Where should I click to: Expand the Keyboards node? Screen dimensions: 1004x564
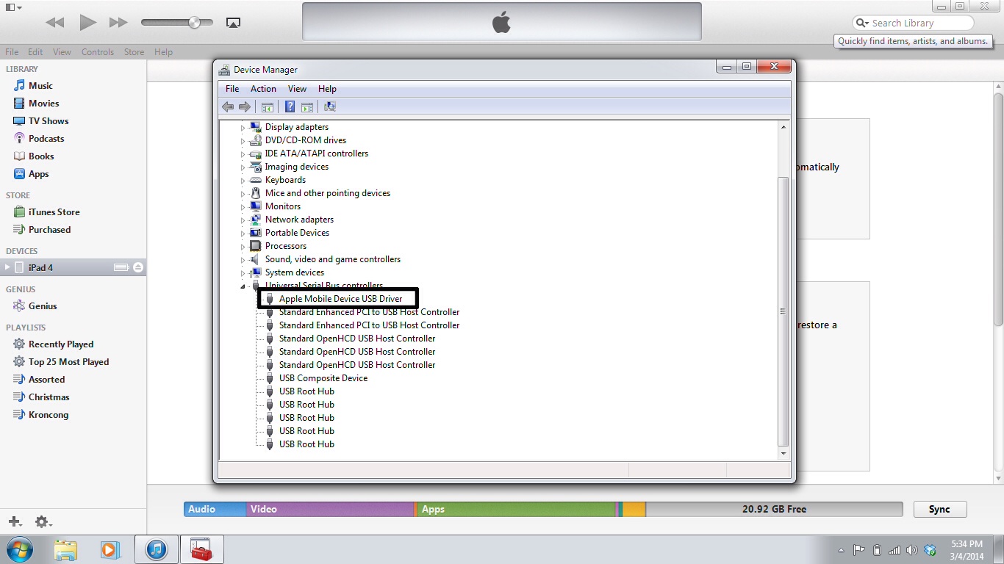(243, 181)
